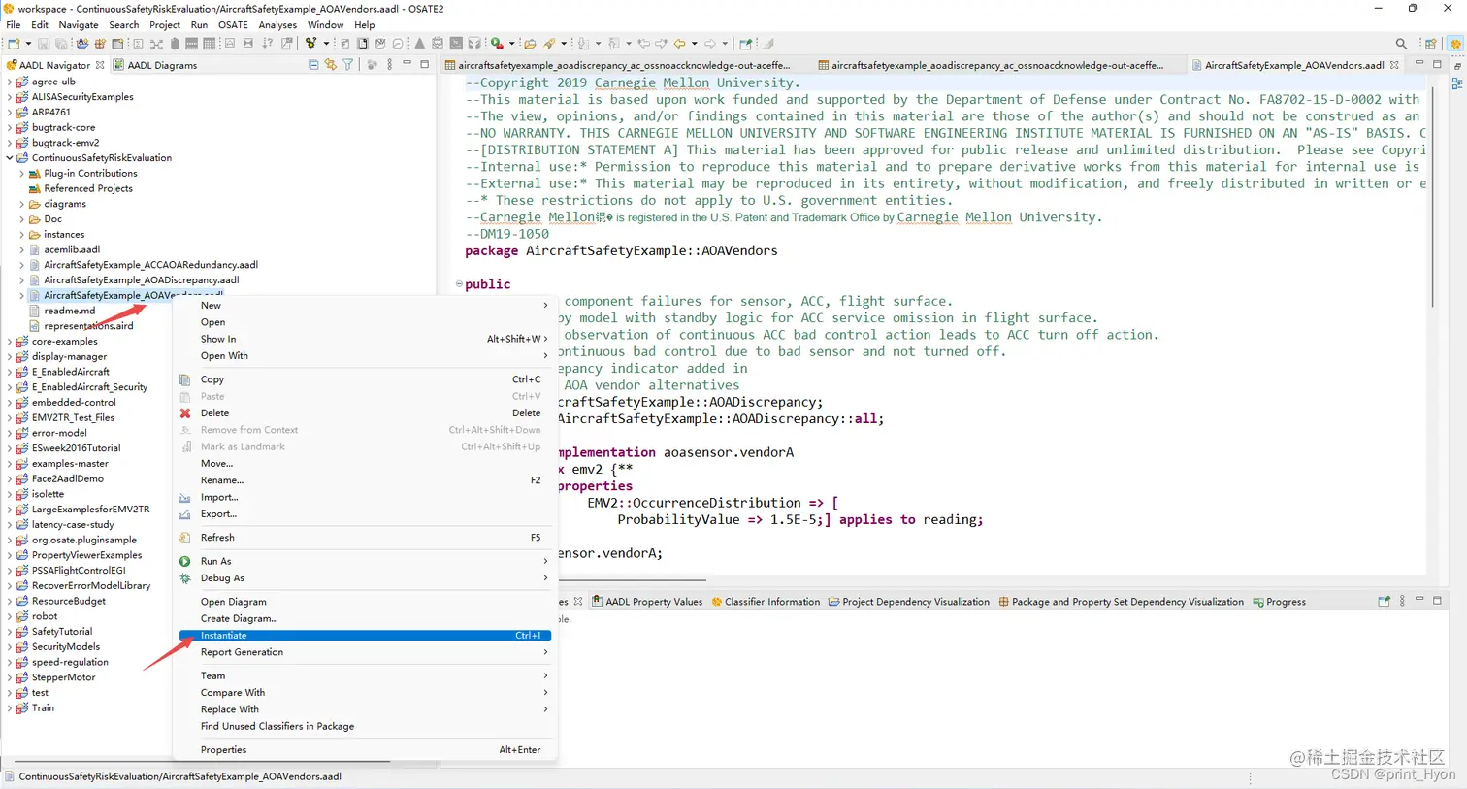Open the Team submenu
Screen dimensions: 1467x789
tap(365, 676)
